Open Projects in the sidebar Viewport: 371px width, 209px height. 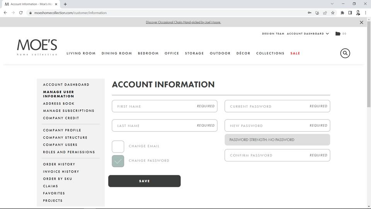(x=53, y=200)
